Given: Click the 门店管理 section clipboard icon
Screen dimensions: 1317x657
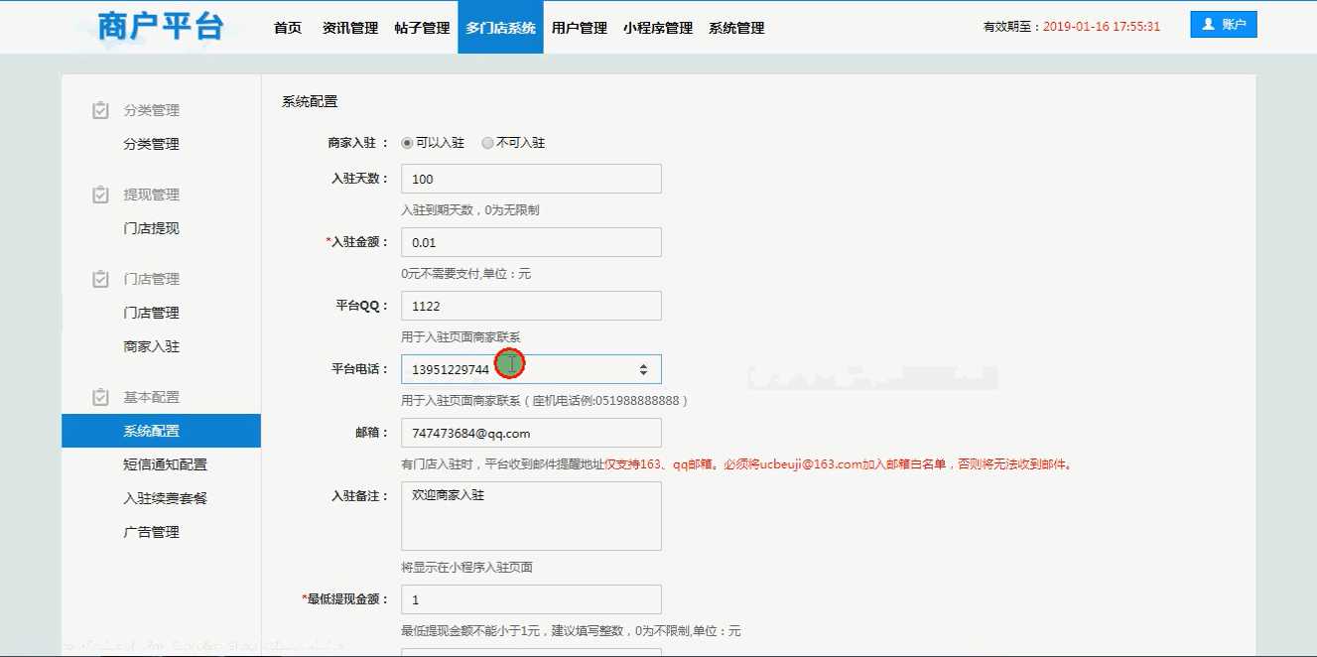Looking at the screenshot, I should click(x=100, y=279).
